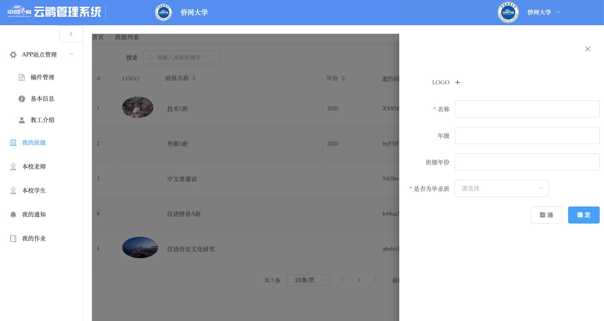Screen dimensions: 604x321
Task: Click the user avatar in top right
Action: click(x=508, y=12)
